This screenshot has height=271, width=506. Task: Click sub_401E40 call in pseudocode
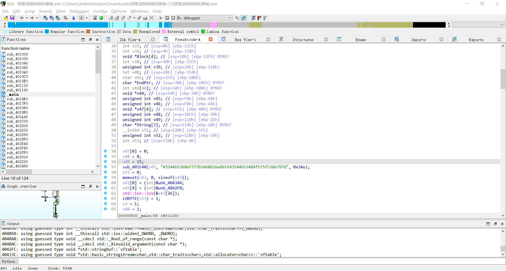tap(134, 167)
